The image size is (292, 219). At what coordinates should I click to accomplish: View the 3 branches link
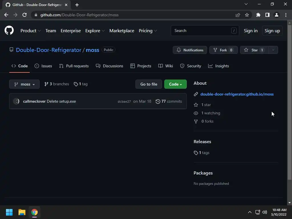[57, 84]
